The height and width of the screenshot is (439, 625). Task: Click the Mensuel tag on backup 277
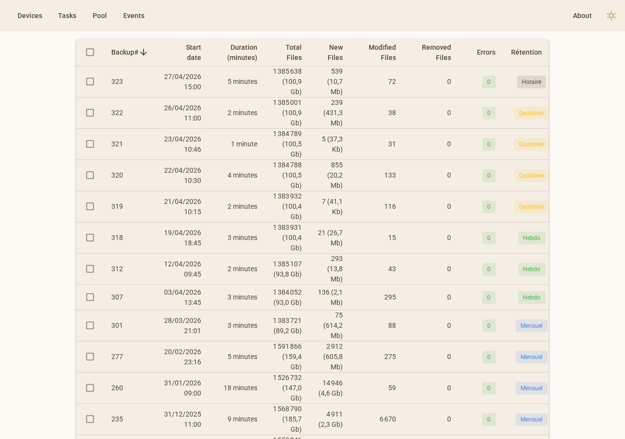pyautogui.click(x=531, y=357)
